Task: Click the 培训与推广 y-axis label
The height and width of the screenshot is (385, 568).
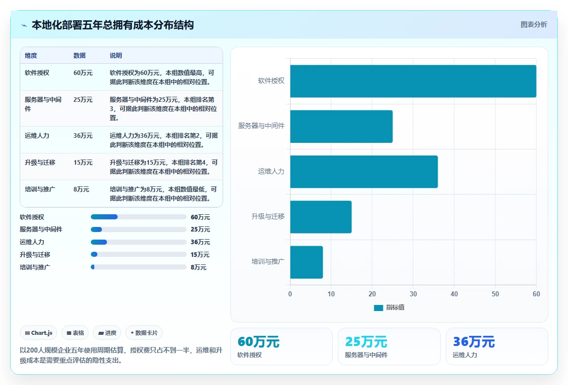Action: tap(268, 261)
